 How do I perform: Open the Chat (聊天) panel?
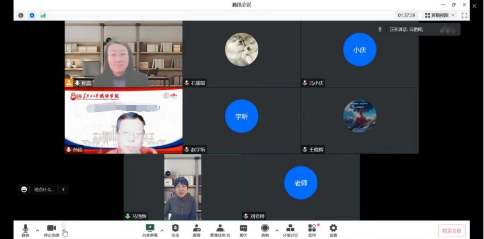coord(243,230)
